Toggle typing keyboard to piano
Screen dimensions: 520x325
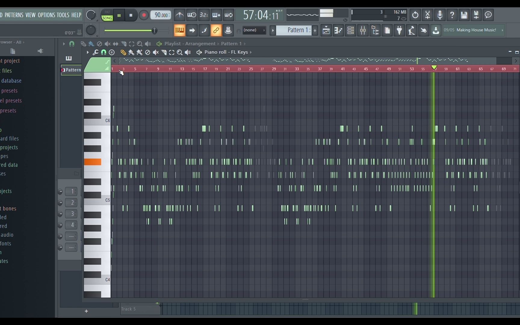[180, 30]
